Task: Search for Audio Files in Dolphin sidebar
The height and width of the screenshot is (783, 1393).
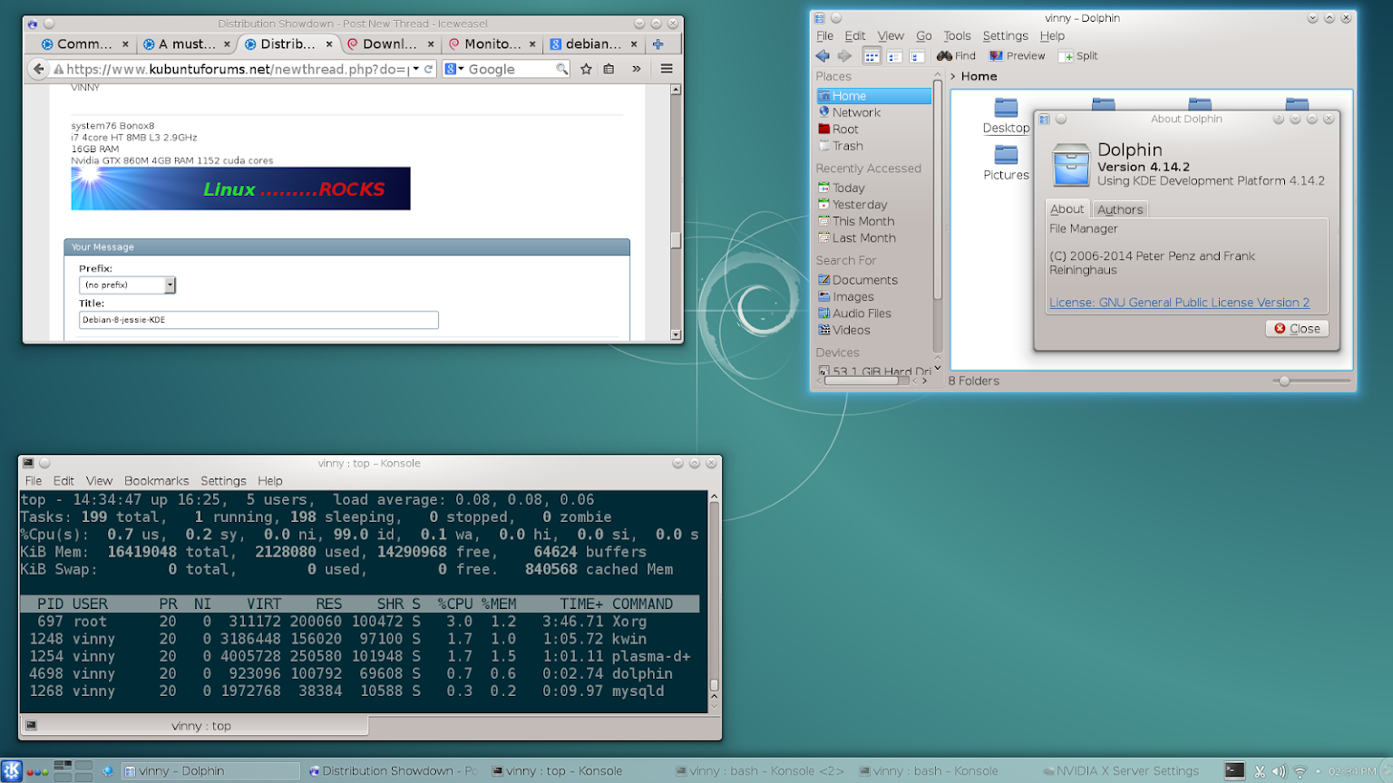Action: (873, 314)
